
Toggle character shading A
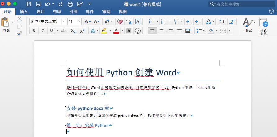(129, 31)
